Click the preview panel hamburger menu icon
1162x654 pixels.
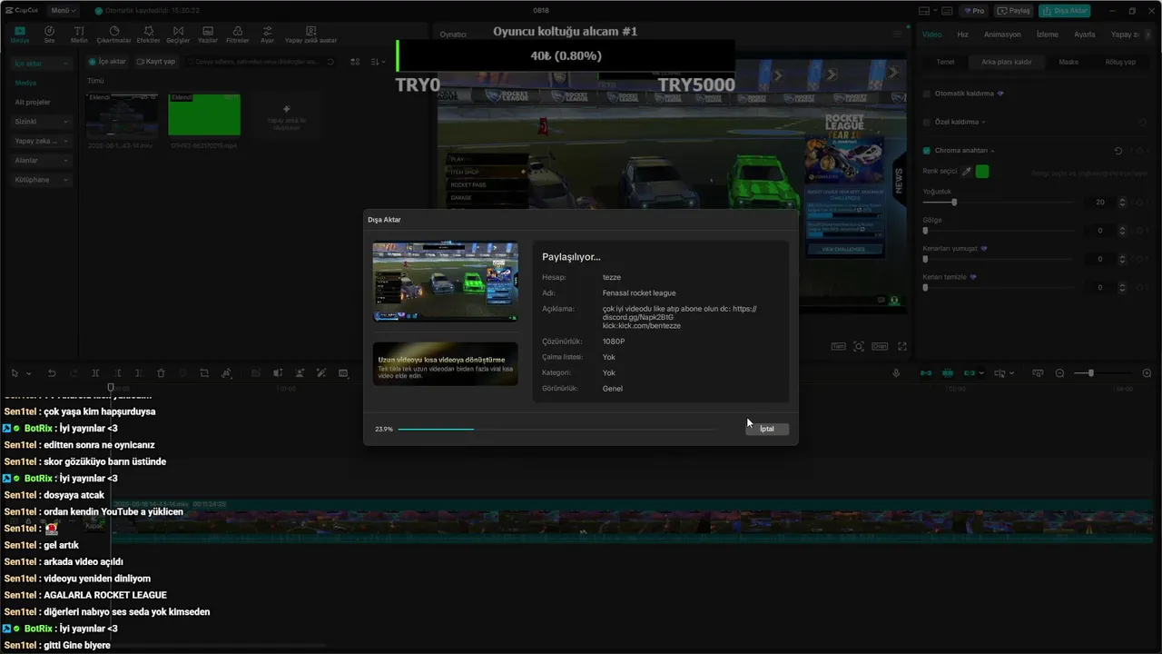898,35
